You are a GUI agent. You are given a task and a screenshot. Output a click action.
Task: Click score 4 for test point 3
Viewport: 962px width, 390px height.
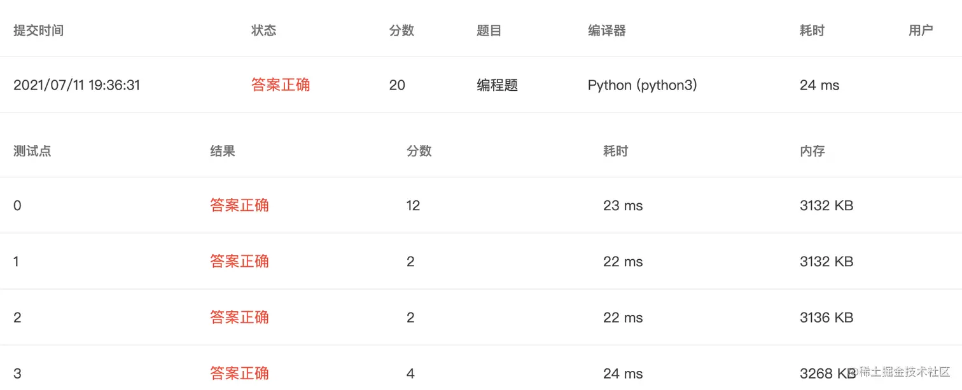tap(411, 373)
